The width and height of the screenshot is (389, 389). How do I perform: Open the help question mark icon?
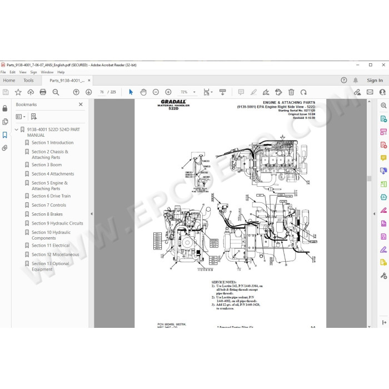coord(344,80)
